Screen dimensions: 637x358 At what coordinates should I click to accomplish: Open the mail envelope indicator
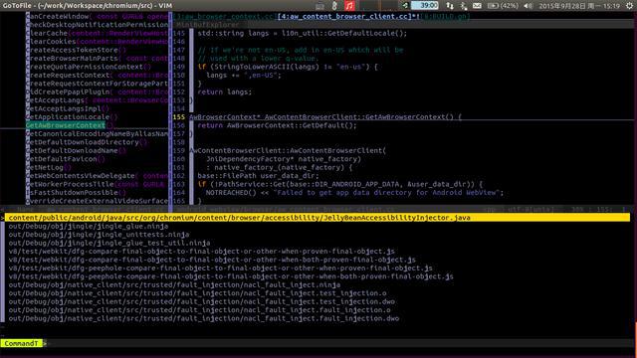[477, 6]
